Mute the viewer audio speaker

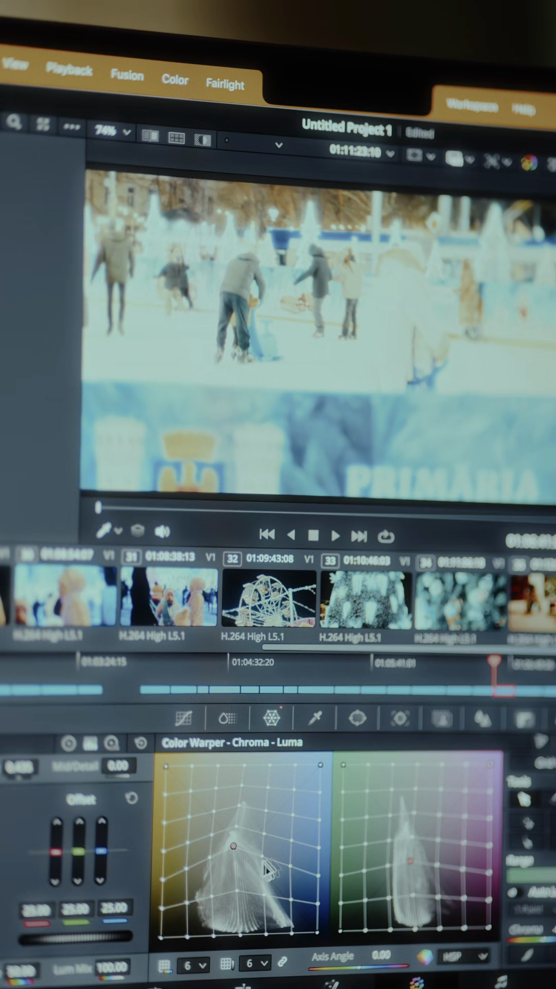[x=162, y=531]
